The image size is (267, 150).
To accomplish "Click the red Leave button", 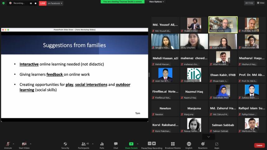I will (x=259, y=145).
